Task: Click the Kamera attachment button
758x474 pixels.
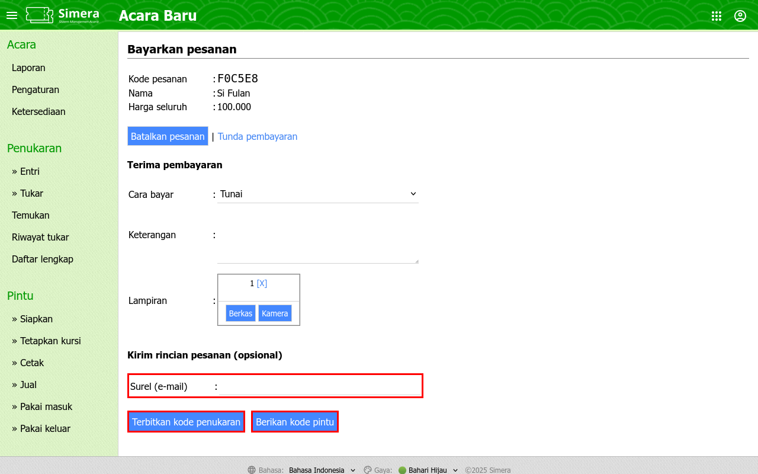Action: (275, 313)
